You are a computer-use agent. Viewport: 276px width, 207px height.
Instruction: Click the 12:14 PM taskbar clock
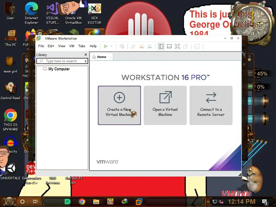pyautogui.click(x=241, y=202)
